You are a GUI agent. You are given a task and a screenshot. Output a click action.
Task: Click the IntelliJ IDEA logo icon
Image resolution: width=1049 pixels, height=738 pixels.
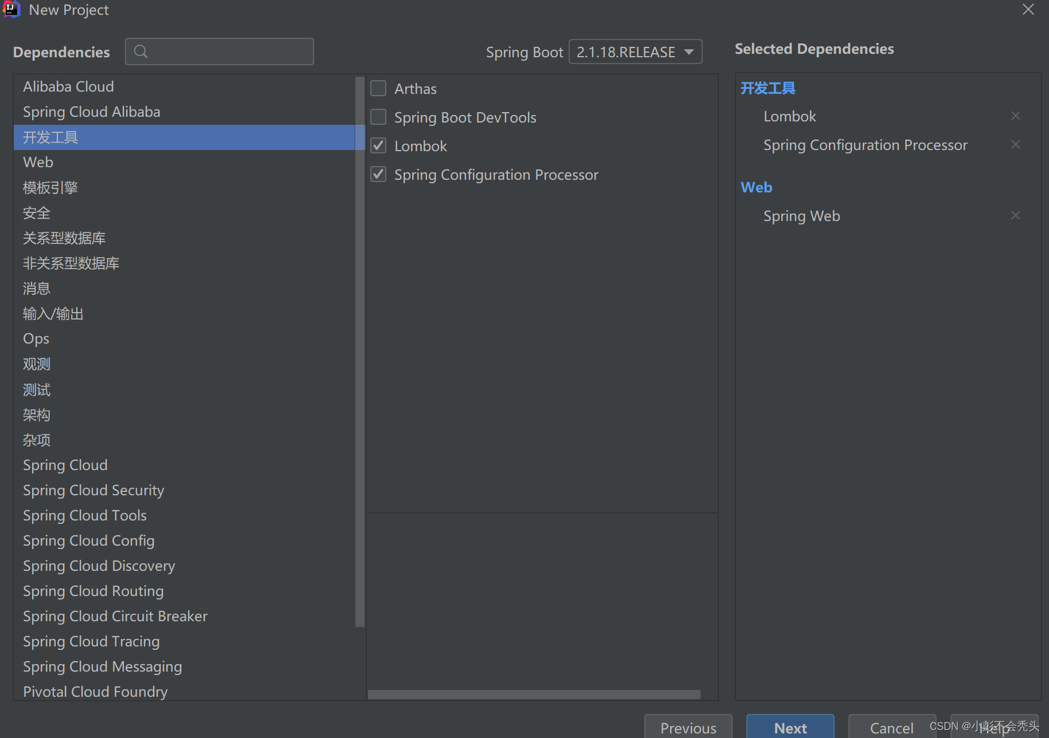[x=11, y=9]
